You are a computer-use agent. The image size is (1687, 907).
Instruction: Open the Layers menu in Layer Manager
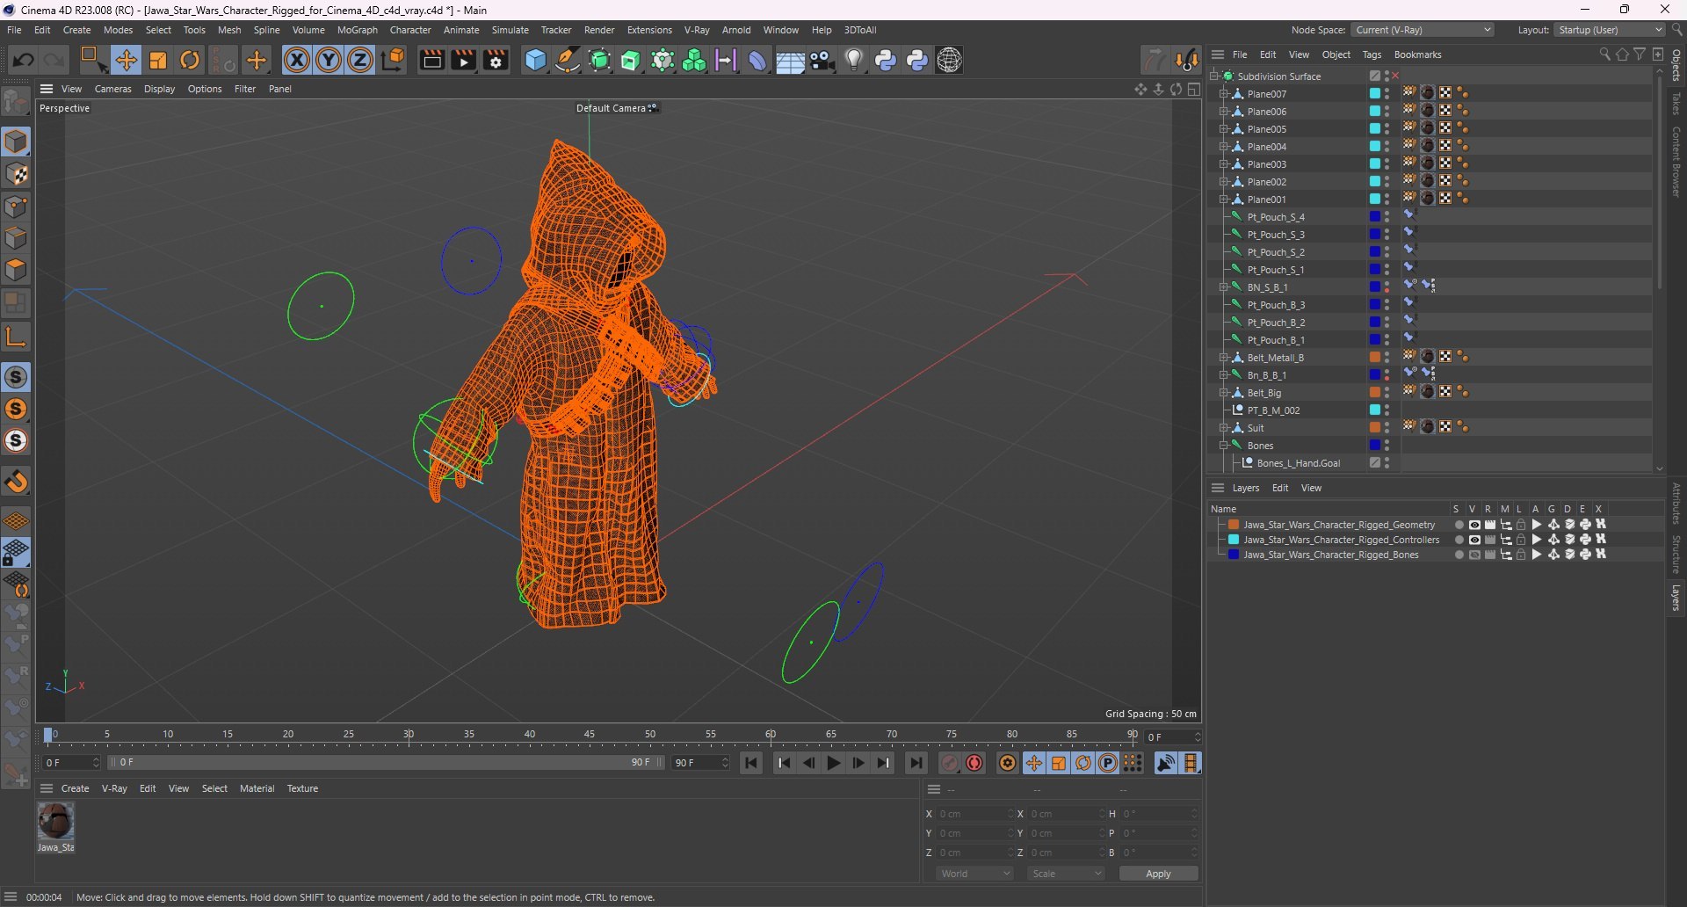tap(1245, 488)
